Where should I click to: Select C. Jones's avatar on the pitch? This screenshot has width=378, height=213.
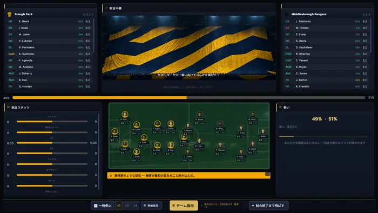tap(188, 151)
